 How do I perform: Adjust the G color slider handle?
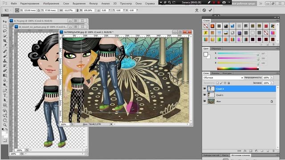[258, 59]
